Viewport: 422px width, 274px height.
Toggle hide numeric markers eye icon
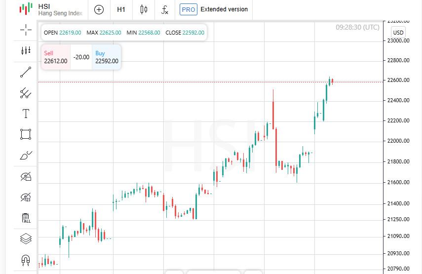(x=26, y=197)
